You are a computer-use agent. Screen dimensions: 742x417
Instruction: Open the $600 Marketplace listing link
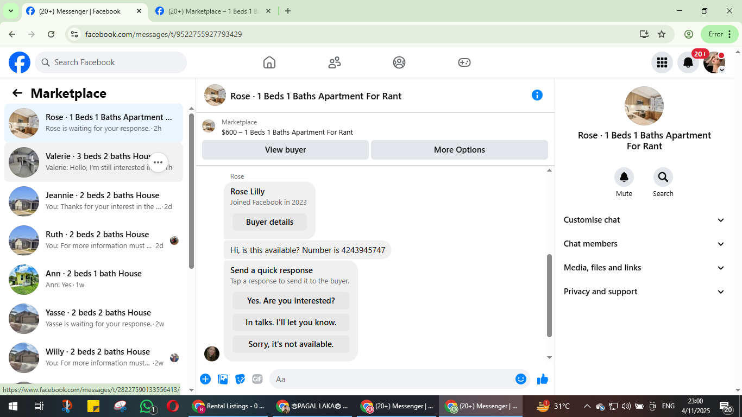(x=287, y=132)
